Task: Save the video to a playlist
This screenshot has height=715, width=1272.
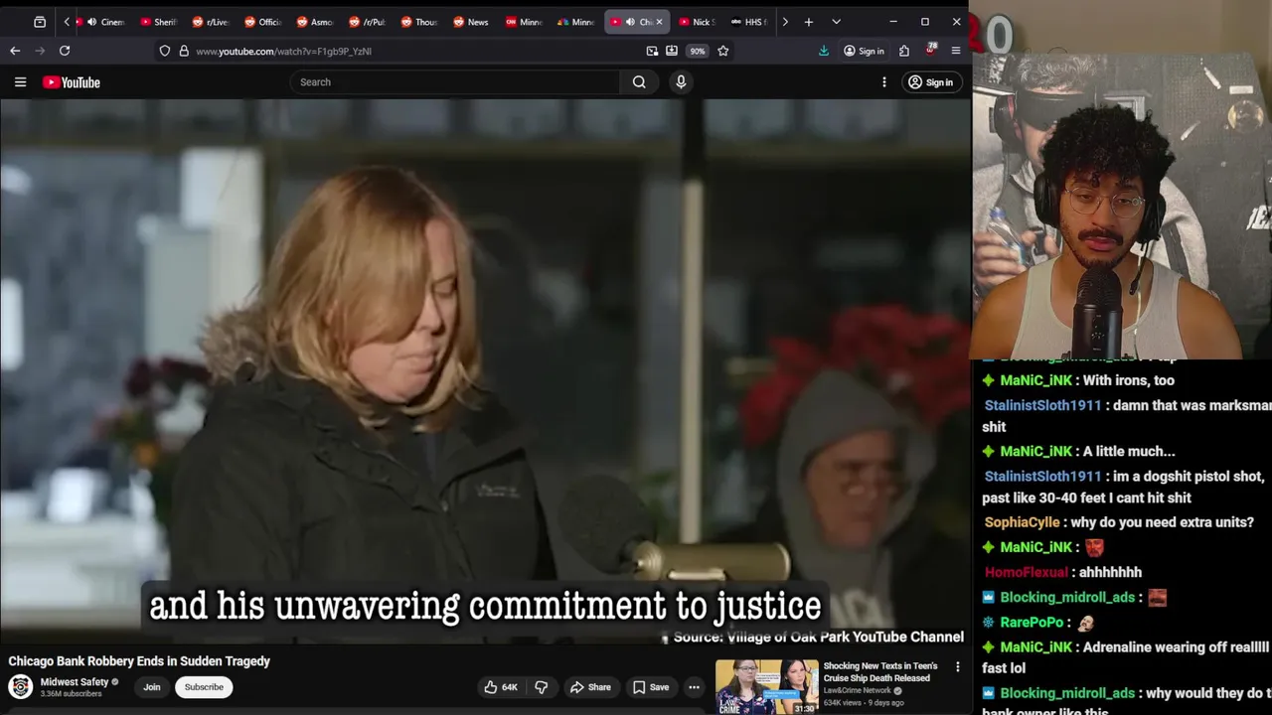Action: click(x=651, y=687)
